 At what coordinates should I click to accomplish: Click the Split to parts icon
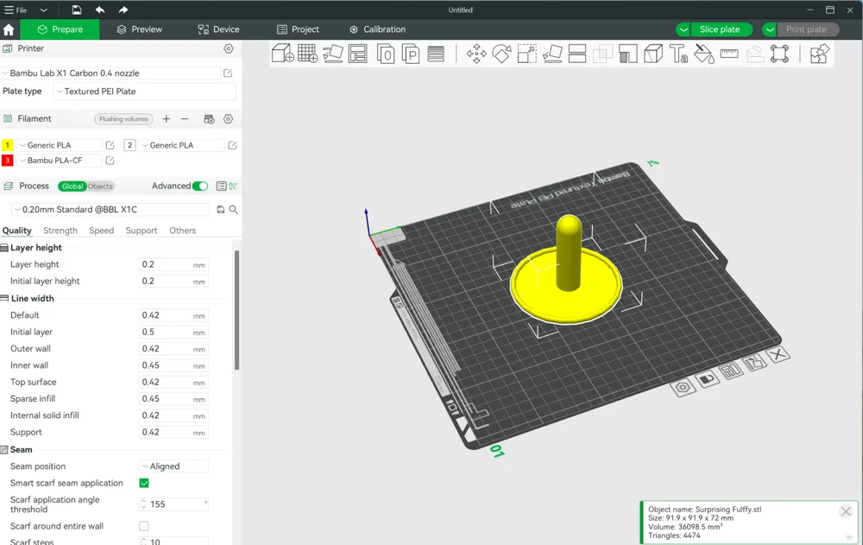click(x=411, y=54)
